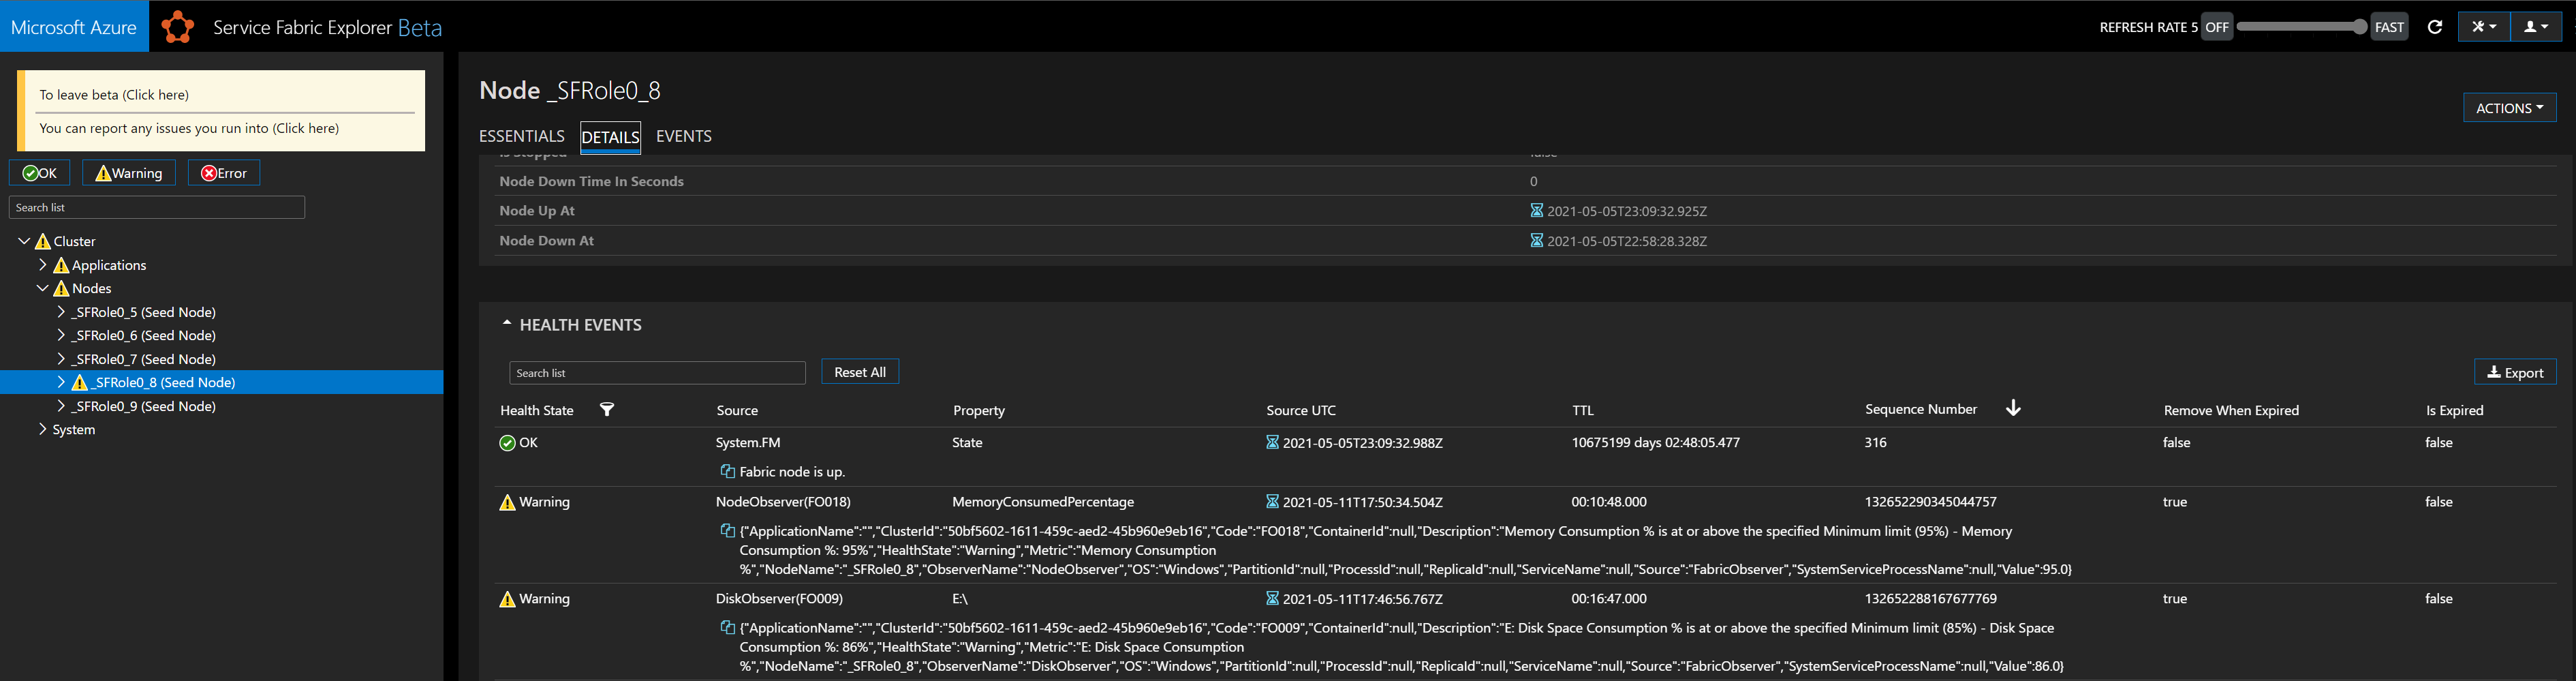Click the warning icon next to Cluster
Viewport: 2576px width, 681px height.
[x=42, y=241]
